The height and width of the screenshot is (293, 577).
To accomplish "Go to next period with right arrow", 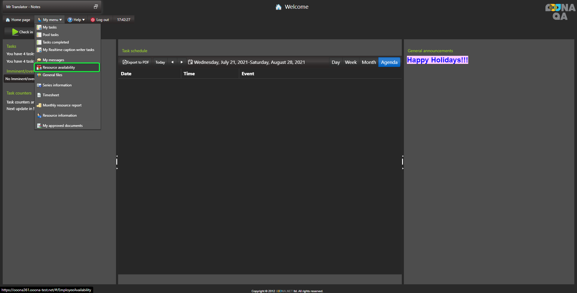I will [x=182, y=62].
